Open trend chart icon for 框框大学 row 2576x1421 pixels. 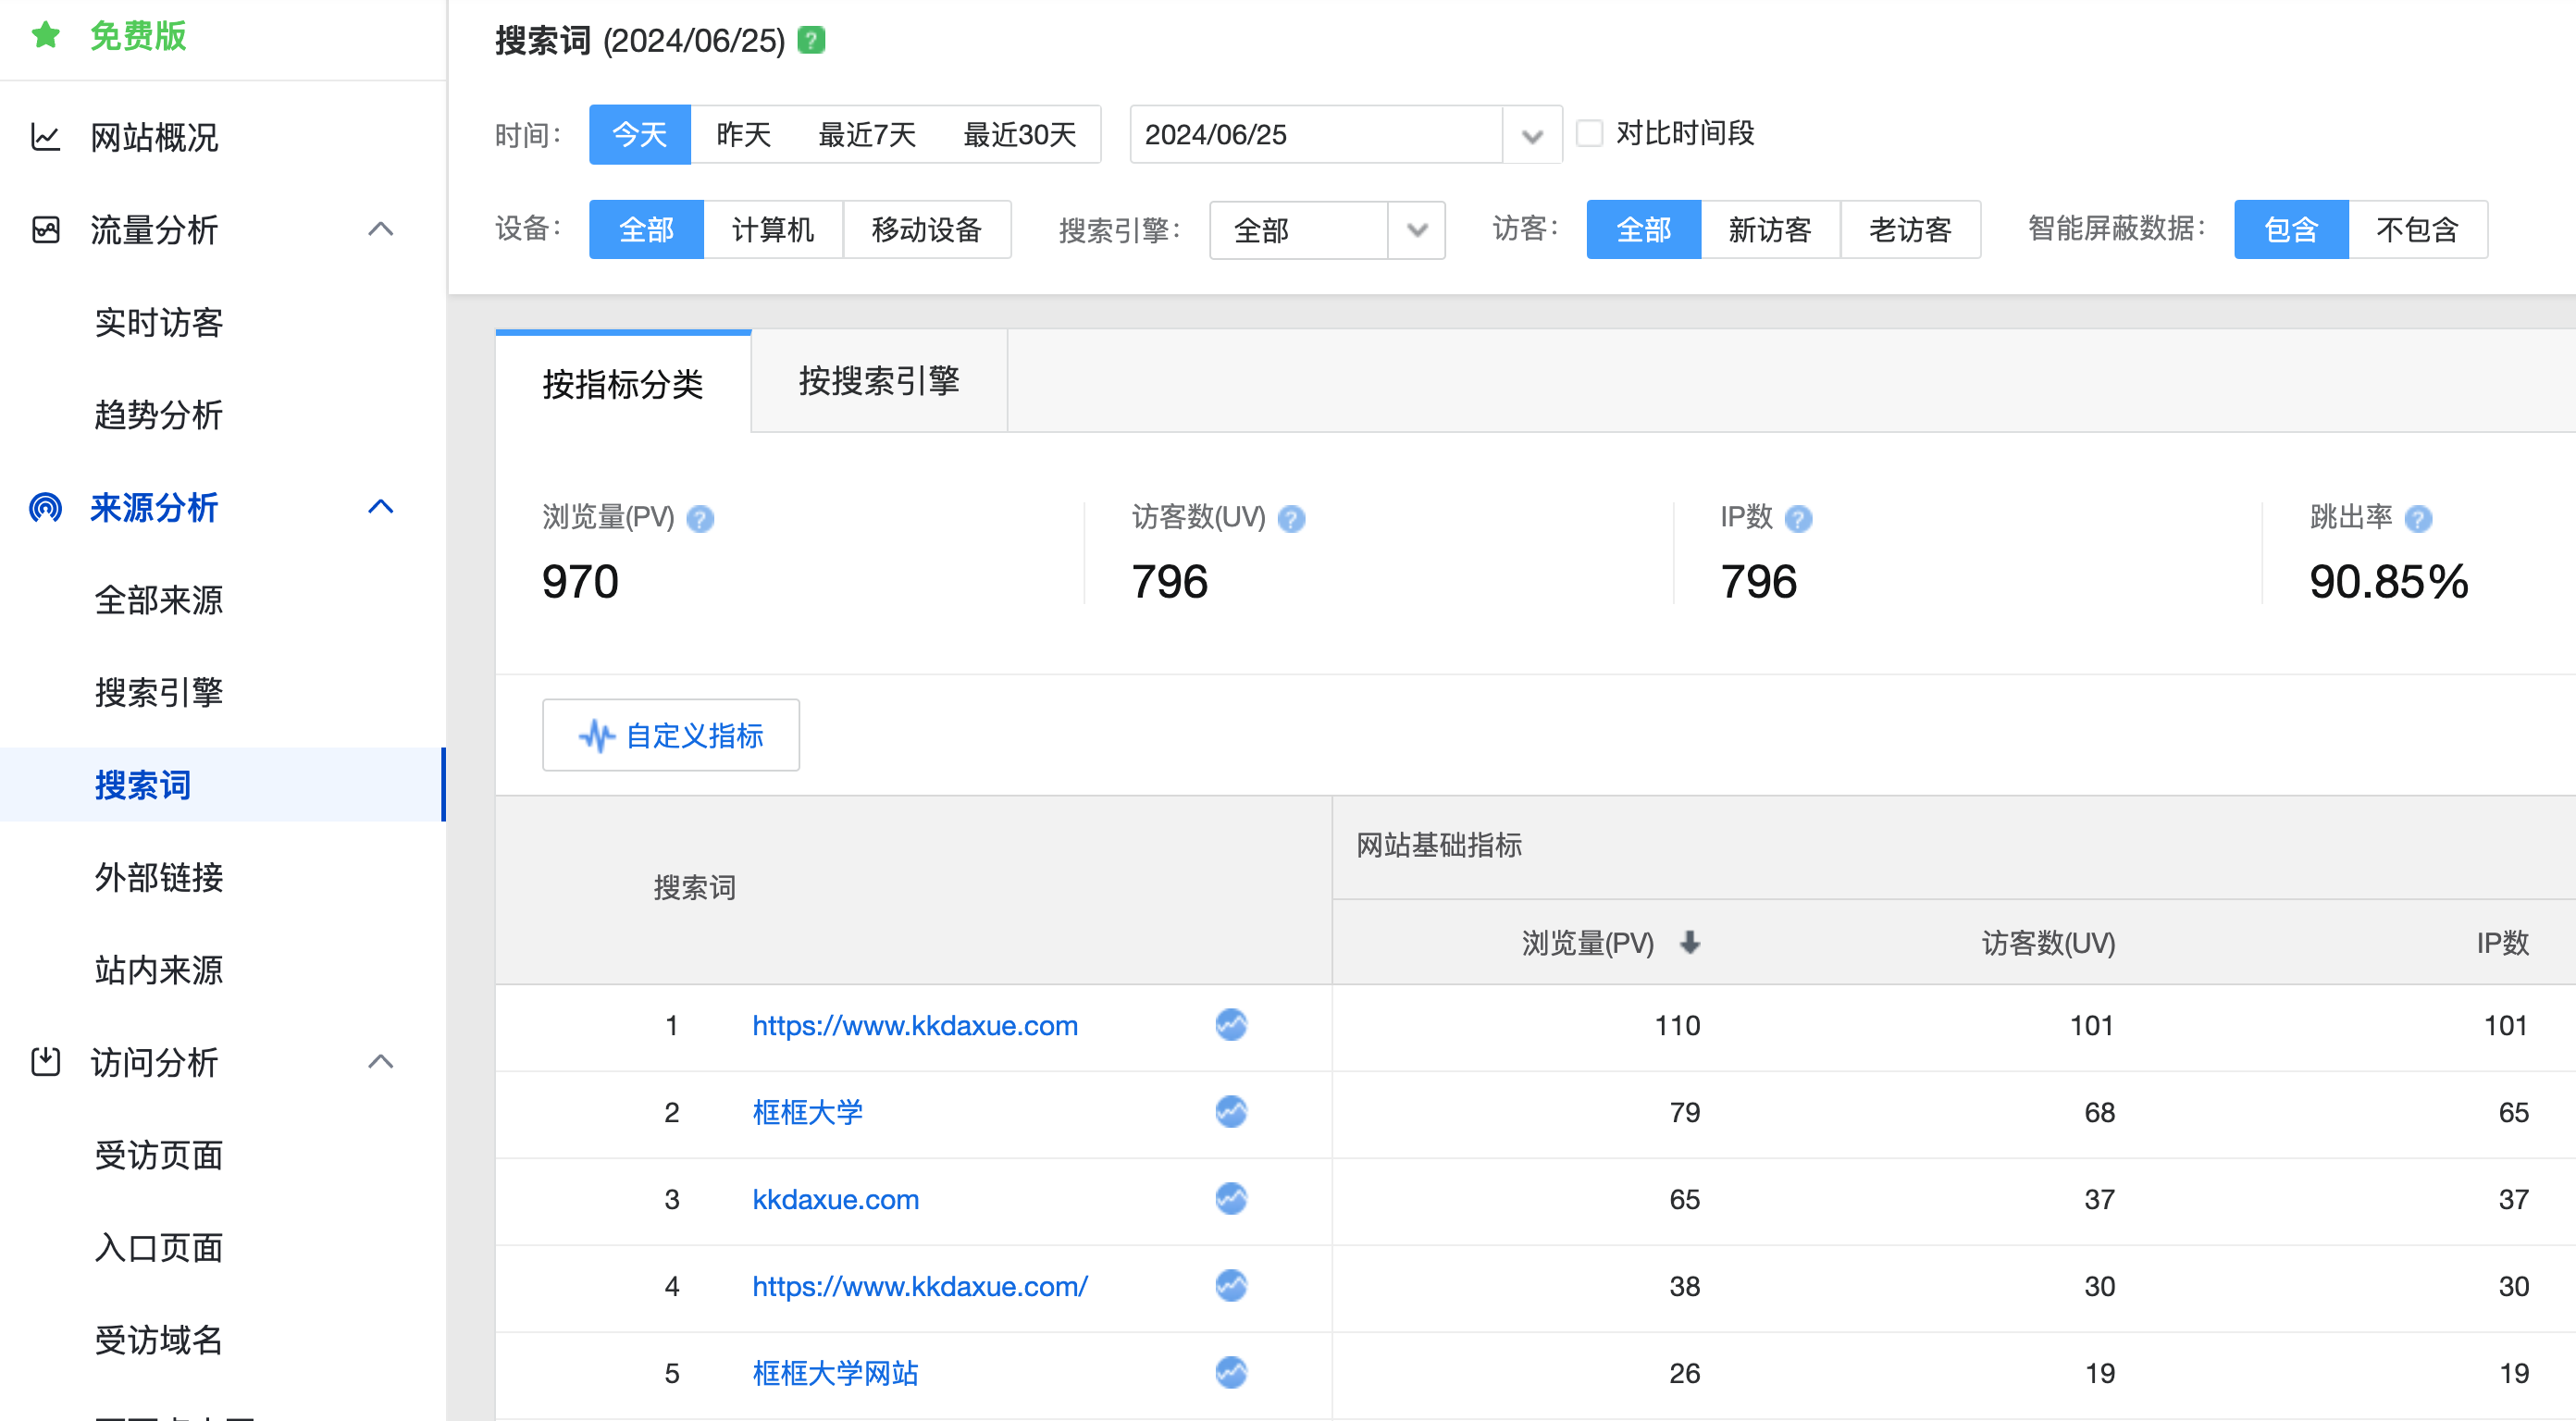(x=1231, y=1111)
